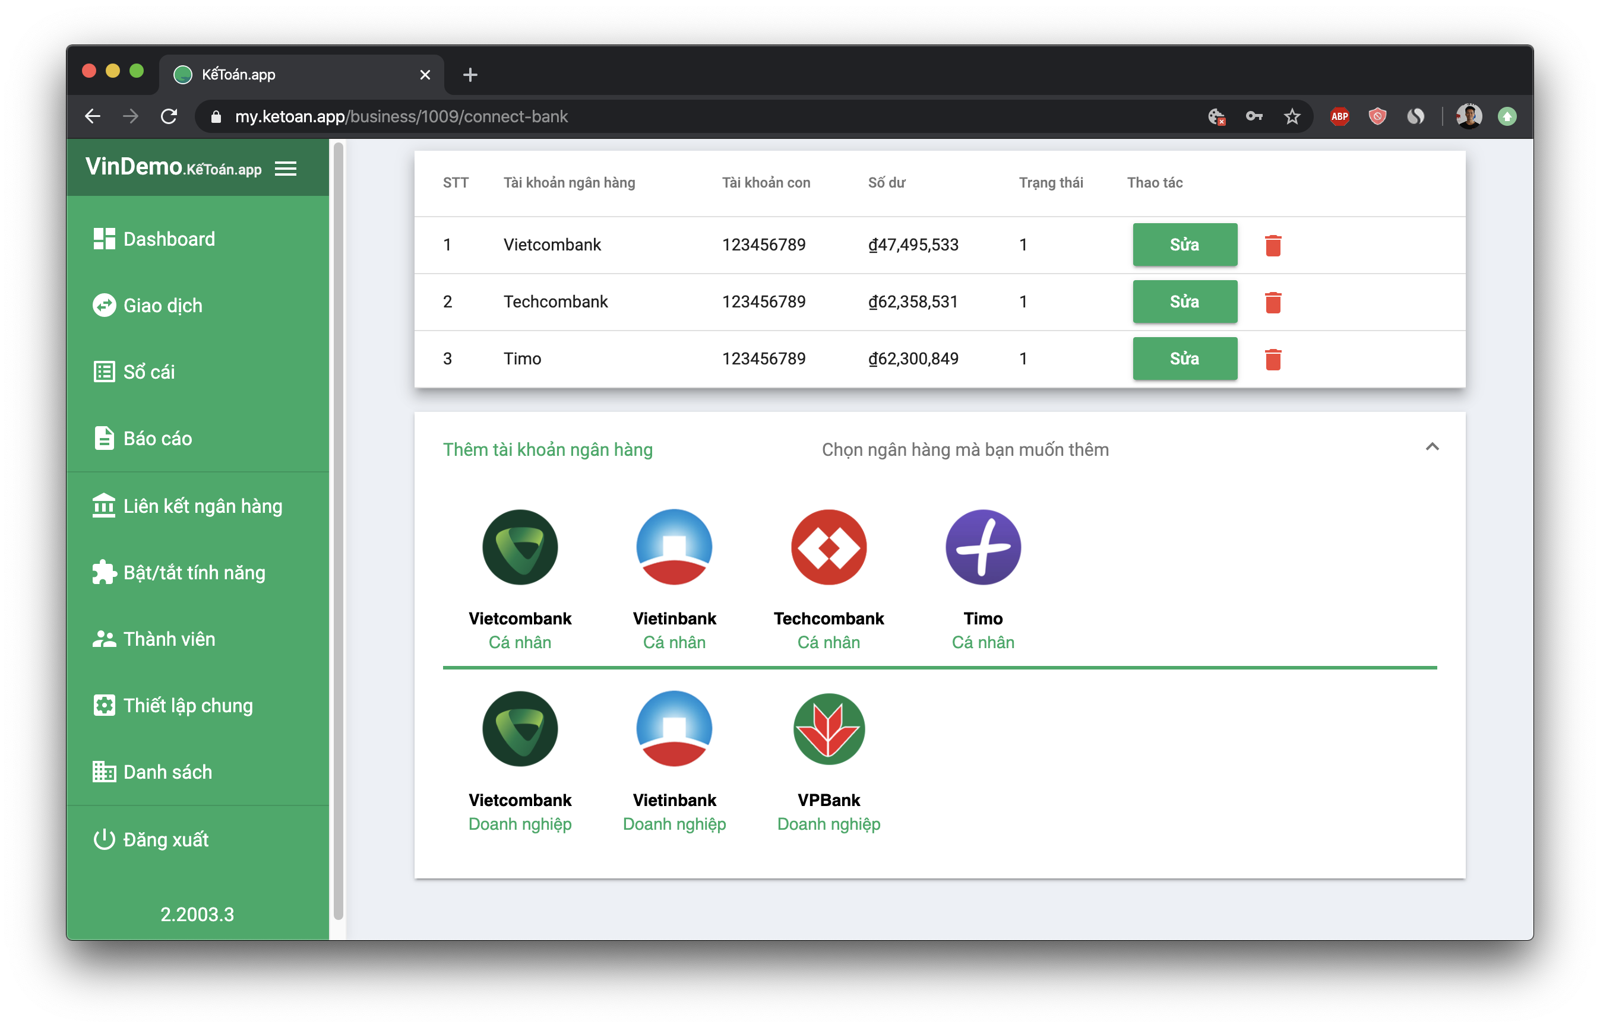Delete the Timo account with trash icon

[1273, 359]
